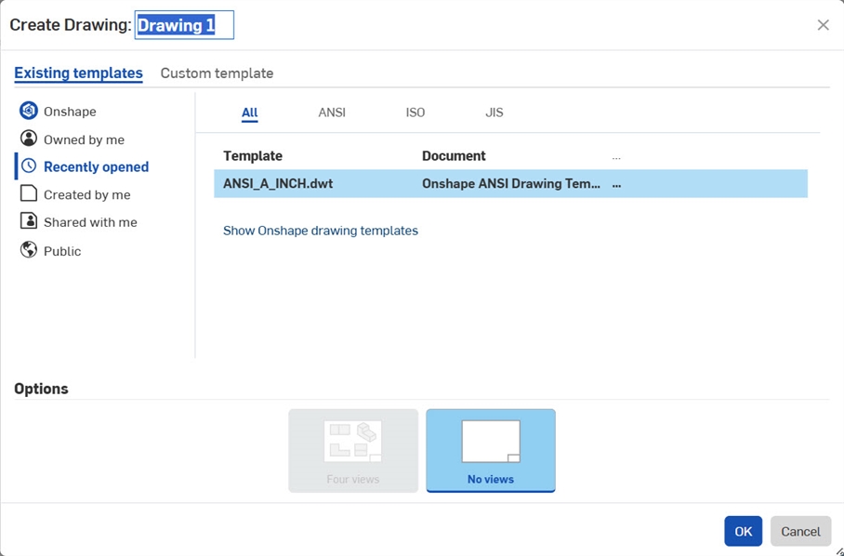844x556 pixels.
Task: Confirm drawing creation with OK
Action: click(x=743, y=531)
